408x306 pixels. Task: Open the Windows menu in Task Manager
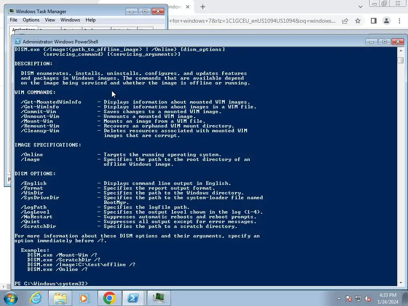click(x=70, y=20)
